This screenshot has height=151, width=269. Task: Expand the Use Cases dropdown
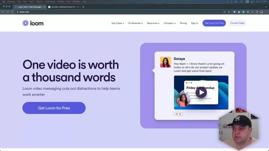click(118, 23)
